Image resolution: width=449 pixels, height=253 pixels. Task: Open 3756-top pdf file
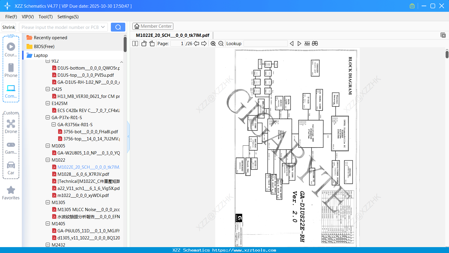pos(89,139)
